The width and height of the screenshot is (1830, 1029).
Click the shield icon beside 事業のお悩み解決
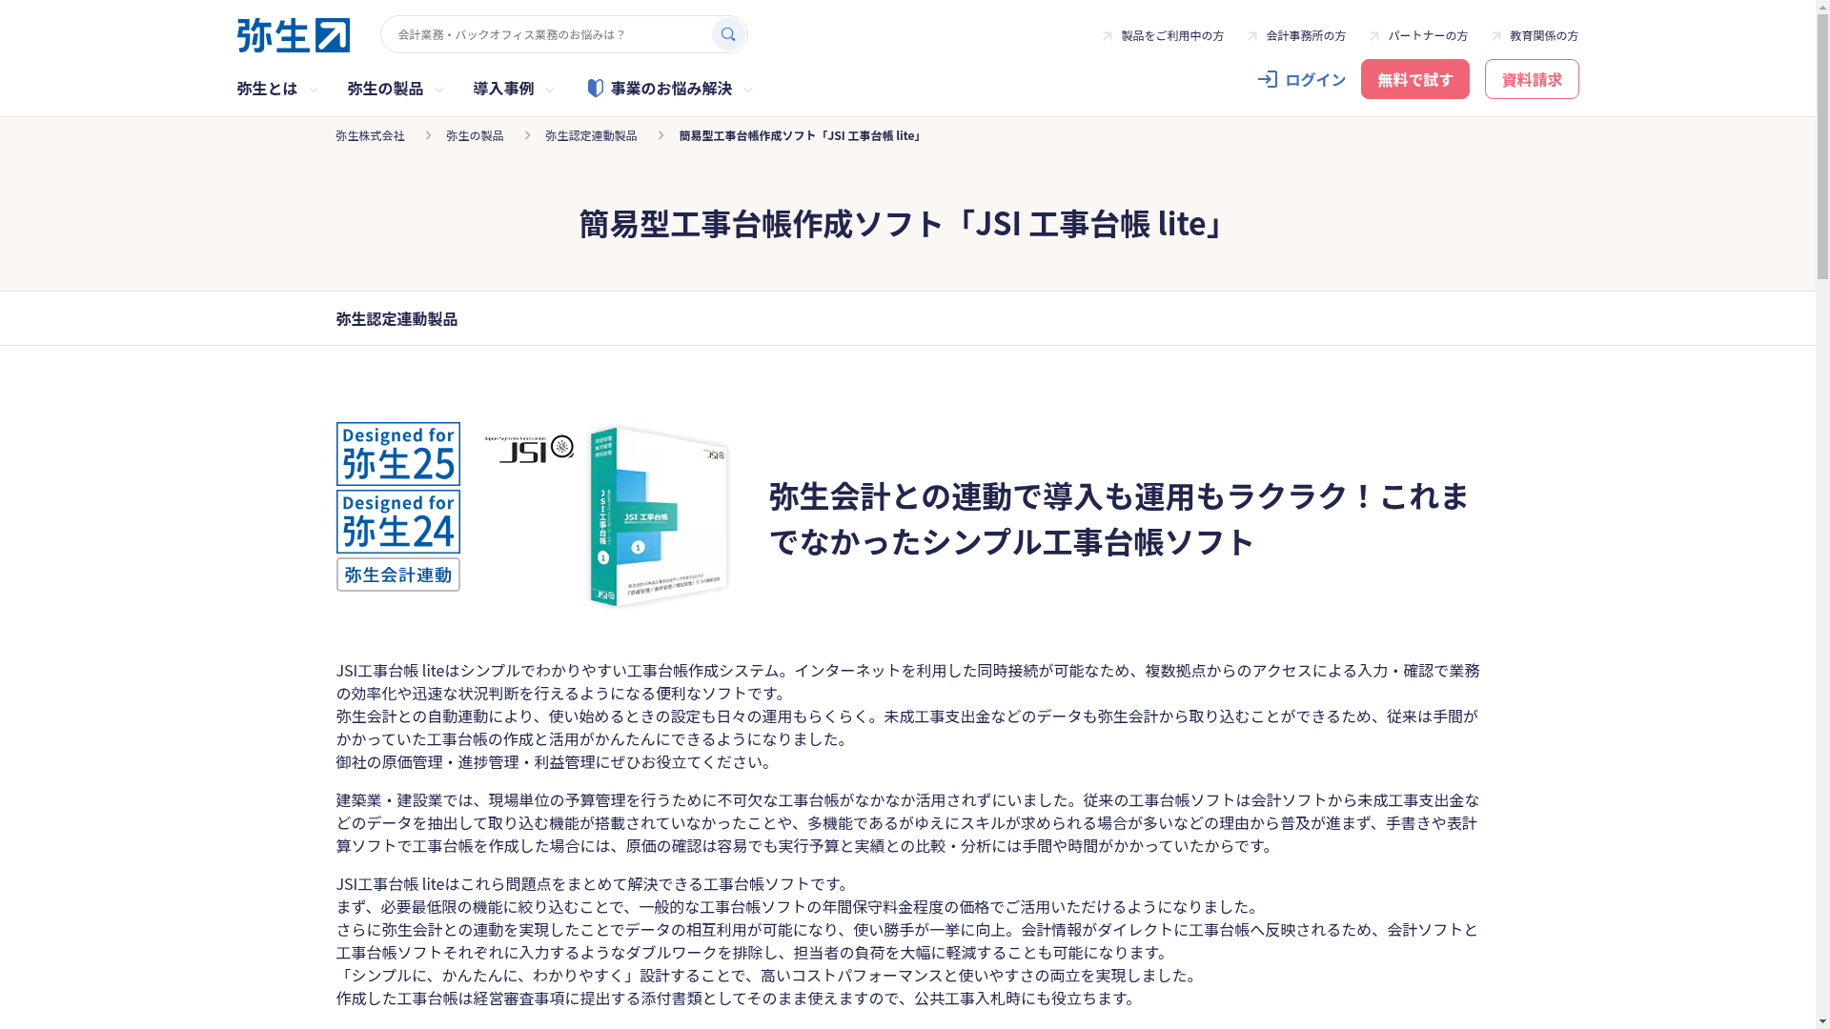click(596, 89)
